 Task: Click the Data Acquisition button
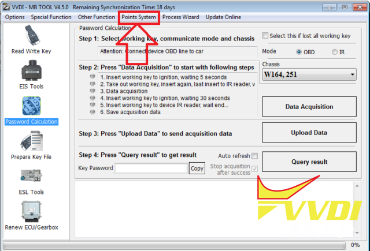309,107
